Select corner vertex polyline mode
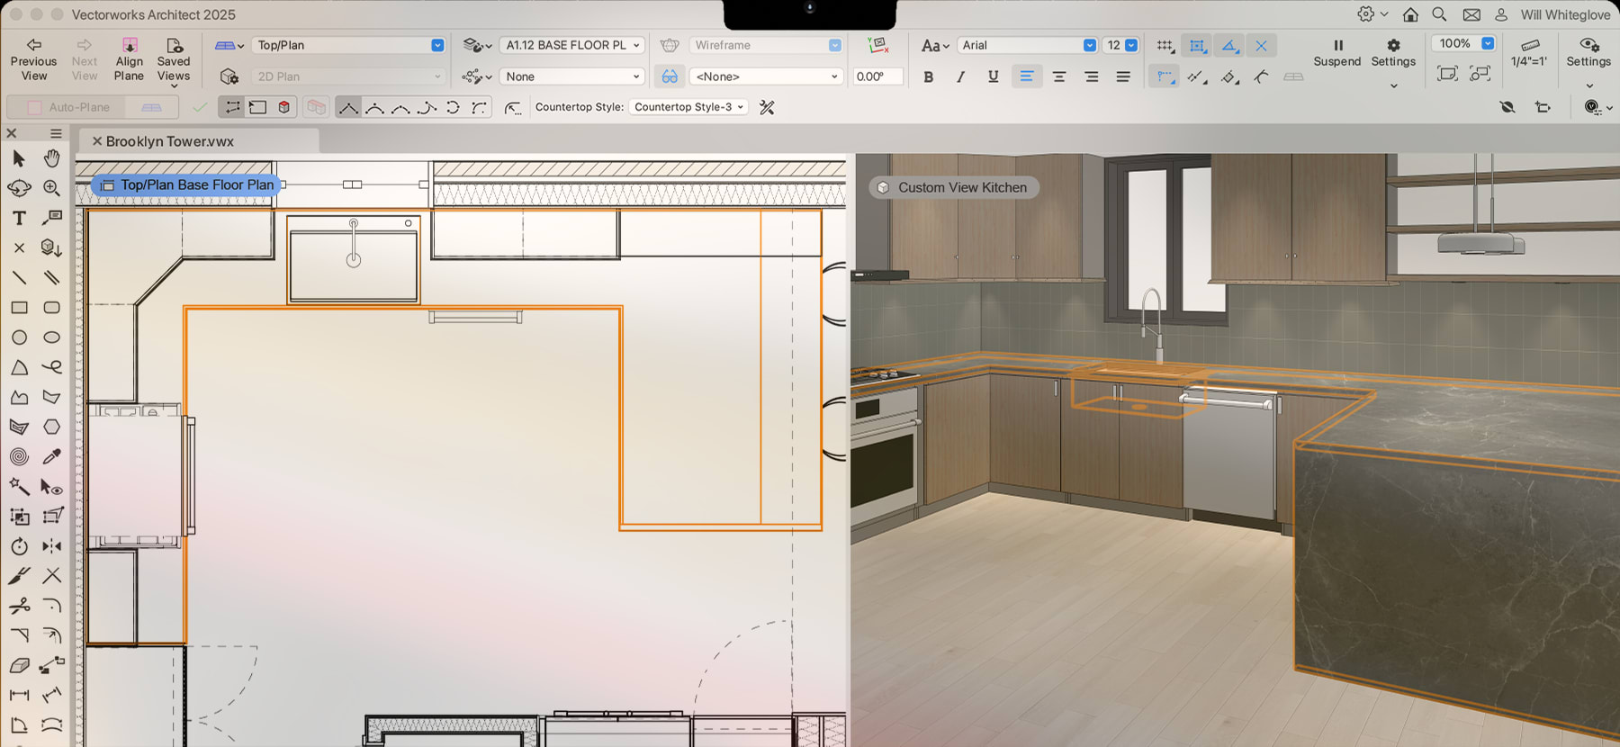 pos(348,107)
